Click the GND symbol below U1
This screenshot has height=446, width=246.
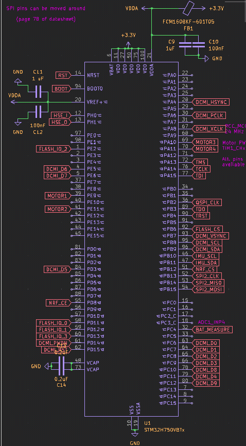(134, 434)
